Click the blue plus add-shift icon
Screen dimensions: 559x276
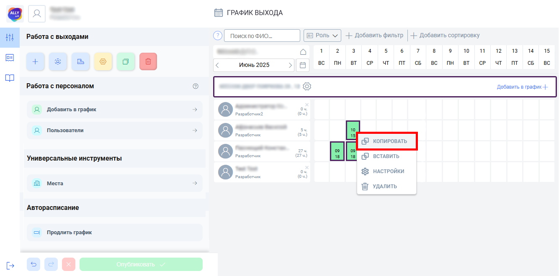pos(35,61)
